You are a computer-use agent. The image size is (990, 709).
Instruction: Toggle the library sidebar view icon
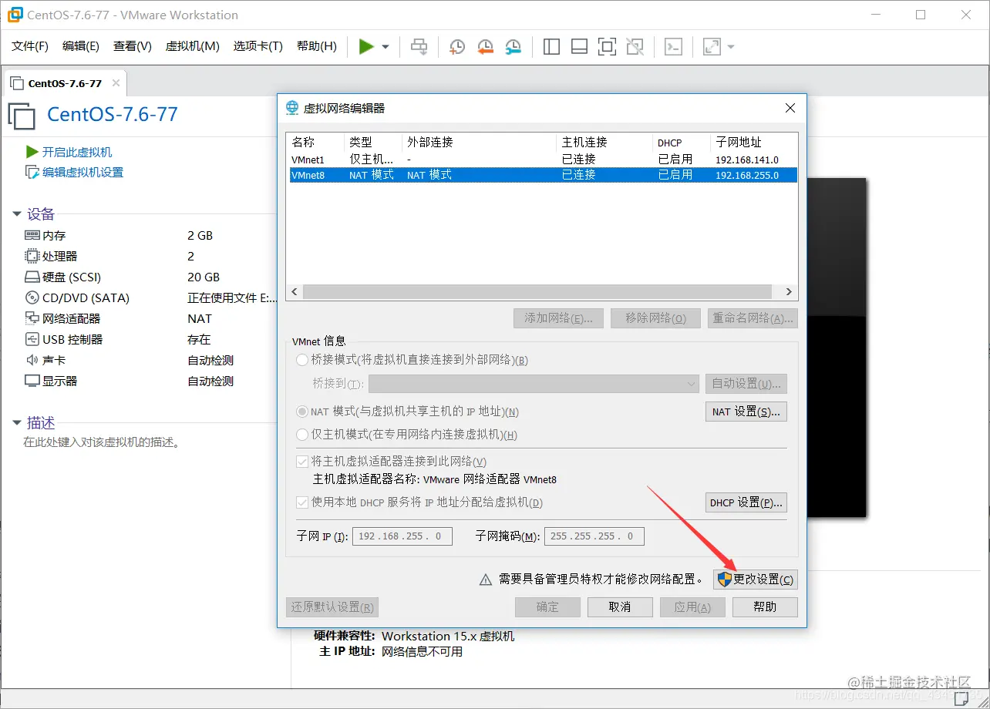[x=551, y=47]
